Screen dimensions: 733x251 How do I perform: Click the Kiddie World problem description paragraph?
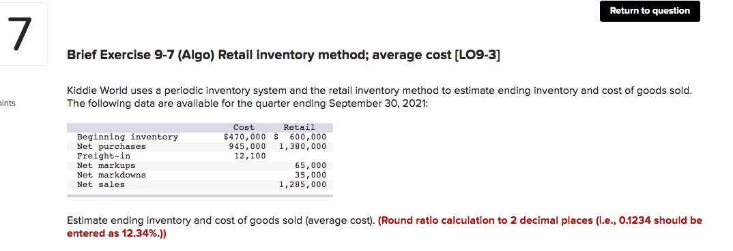[379, 97]
